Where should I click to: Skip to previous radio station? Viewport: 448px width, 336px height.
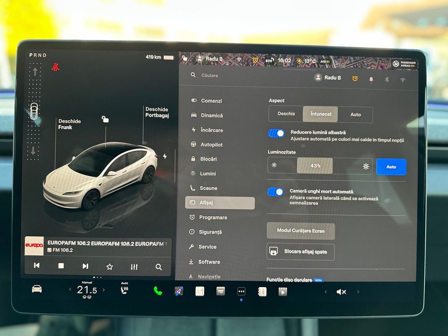[37, 265]
